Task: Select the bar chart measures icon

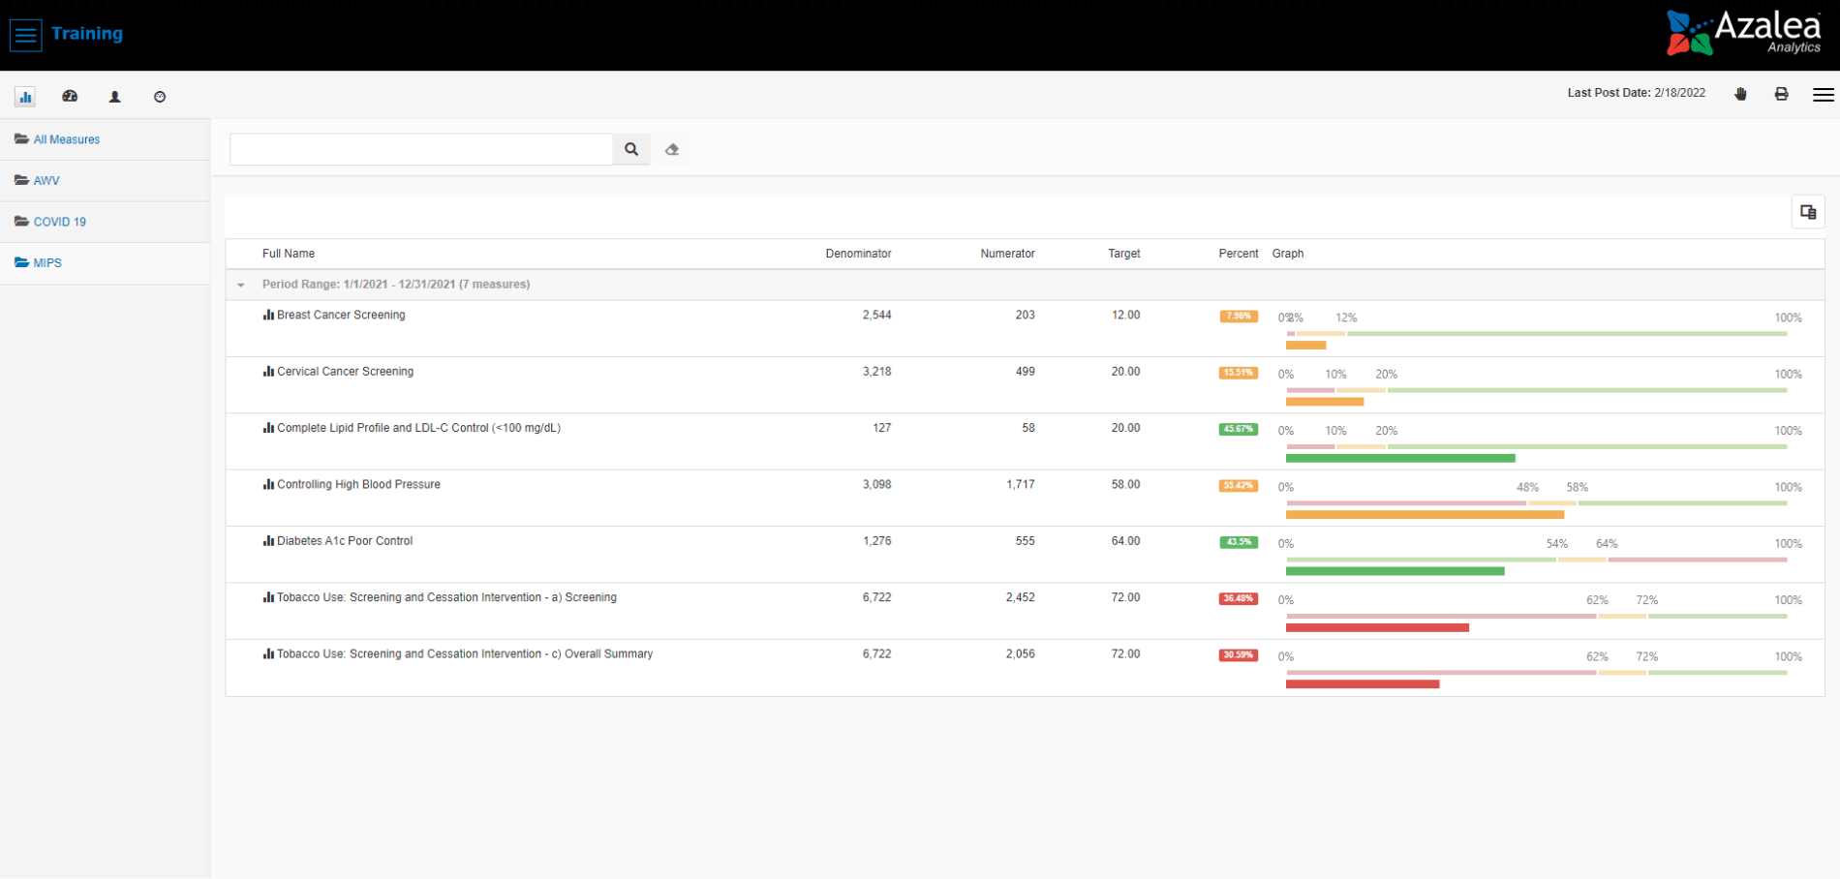Action: point(25,97)
